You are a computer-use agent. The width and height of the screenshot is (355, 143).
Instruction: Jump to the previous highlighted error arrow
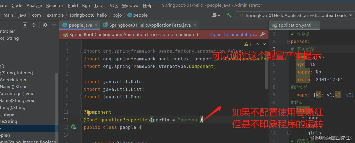257,44
